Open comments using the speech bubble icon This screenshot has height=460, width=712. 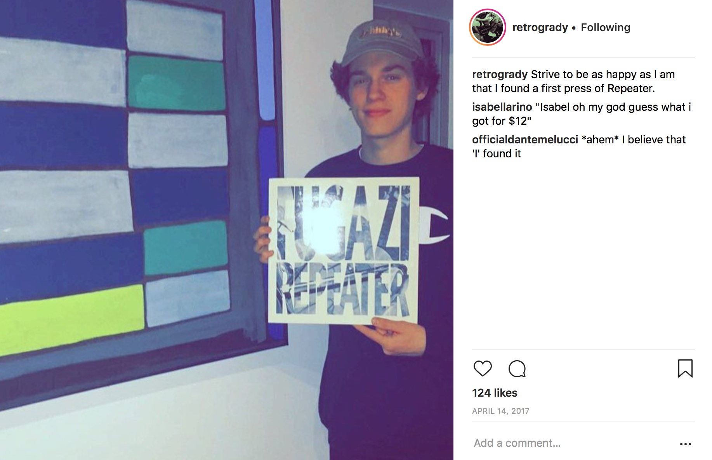(x=517, y=368)
